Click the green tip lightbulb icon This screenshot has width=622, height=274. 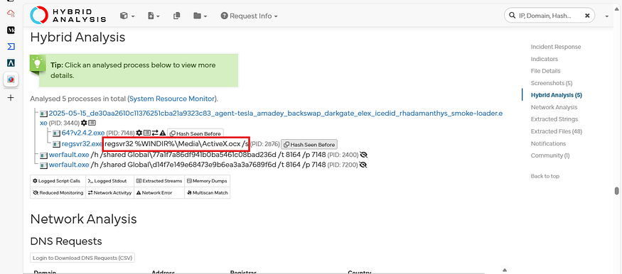click(x=38, y=63)
